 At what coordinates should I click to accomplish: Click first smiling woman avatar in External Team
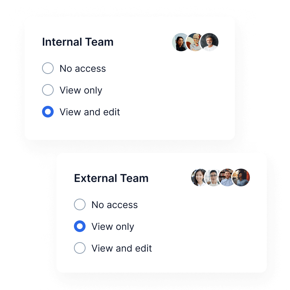coord(198,178)
